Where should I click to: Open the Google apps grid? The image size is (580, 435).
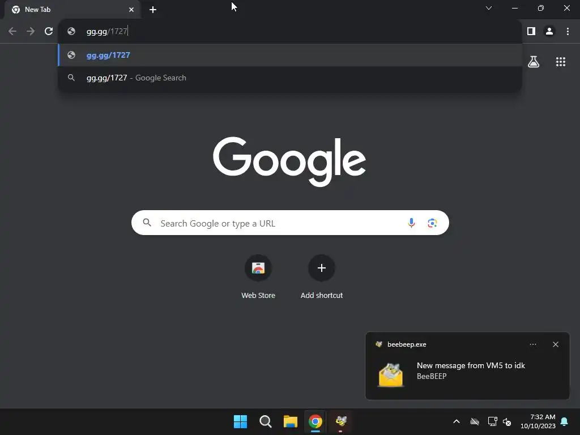pos(561,62)
